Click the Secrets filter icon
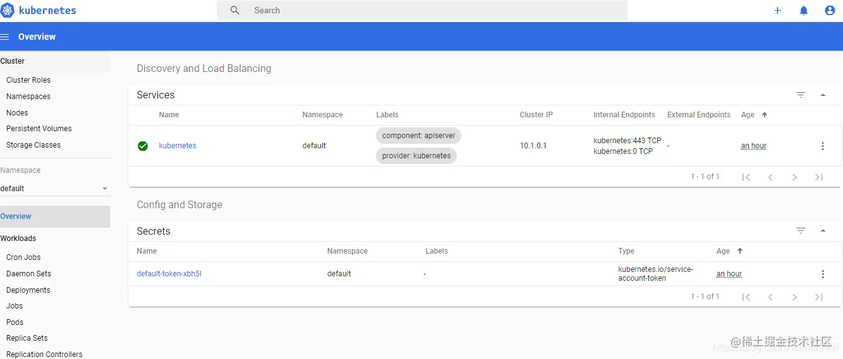Screen dimensions: 843x359 (801, 231)
